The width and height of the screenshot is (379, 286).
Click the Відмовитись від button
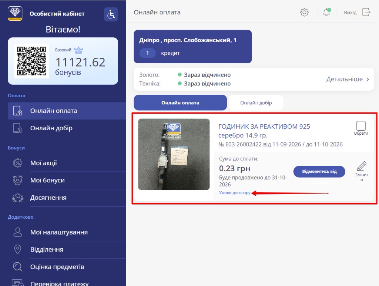(319, 172)
